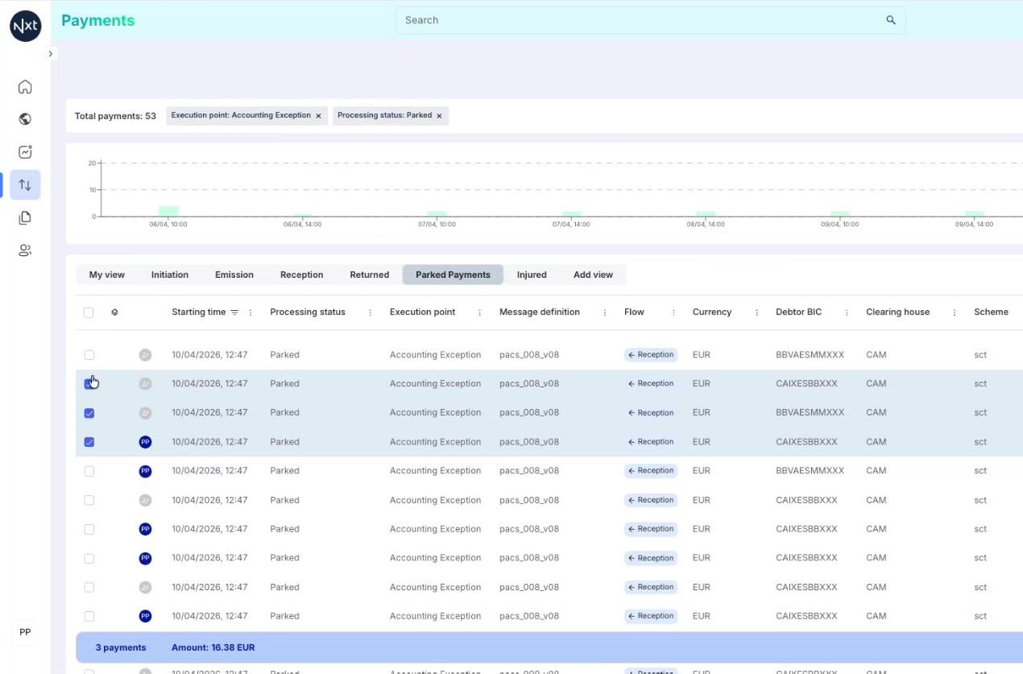The image size is (1023, 674).
Task: Click the Total payments: 53 label
Action: point(115,116)
